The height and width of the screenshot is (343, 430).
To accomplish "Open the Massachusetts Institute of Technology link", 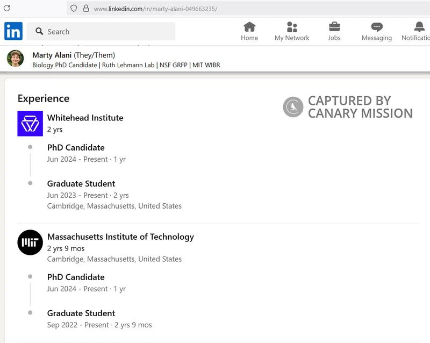I will click(x=120, y=237).
